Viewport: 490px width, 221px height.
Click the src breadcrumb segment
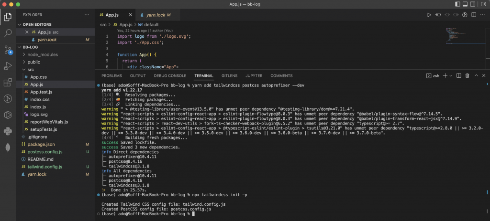(103, 25)
